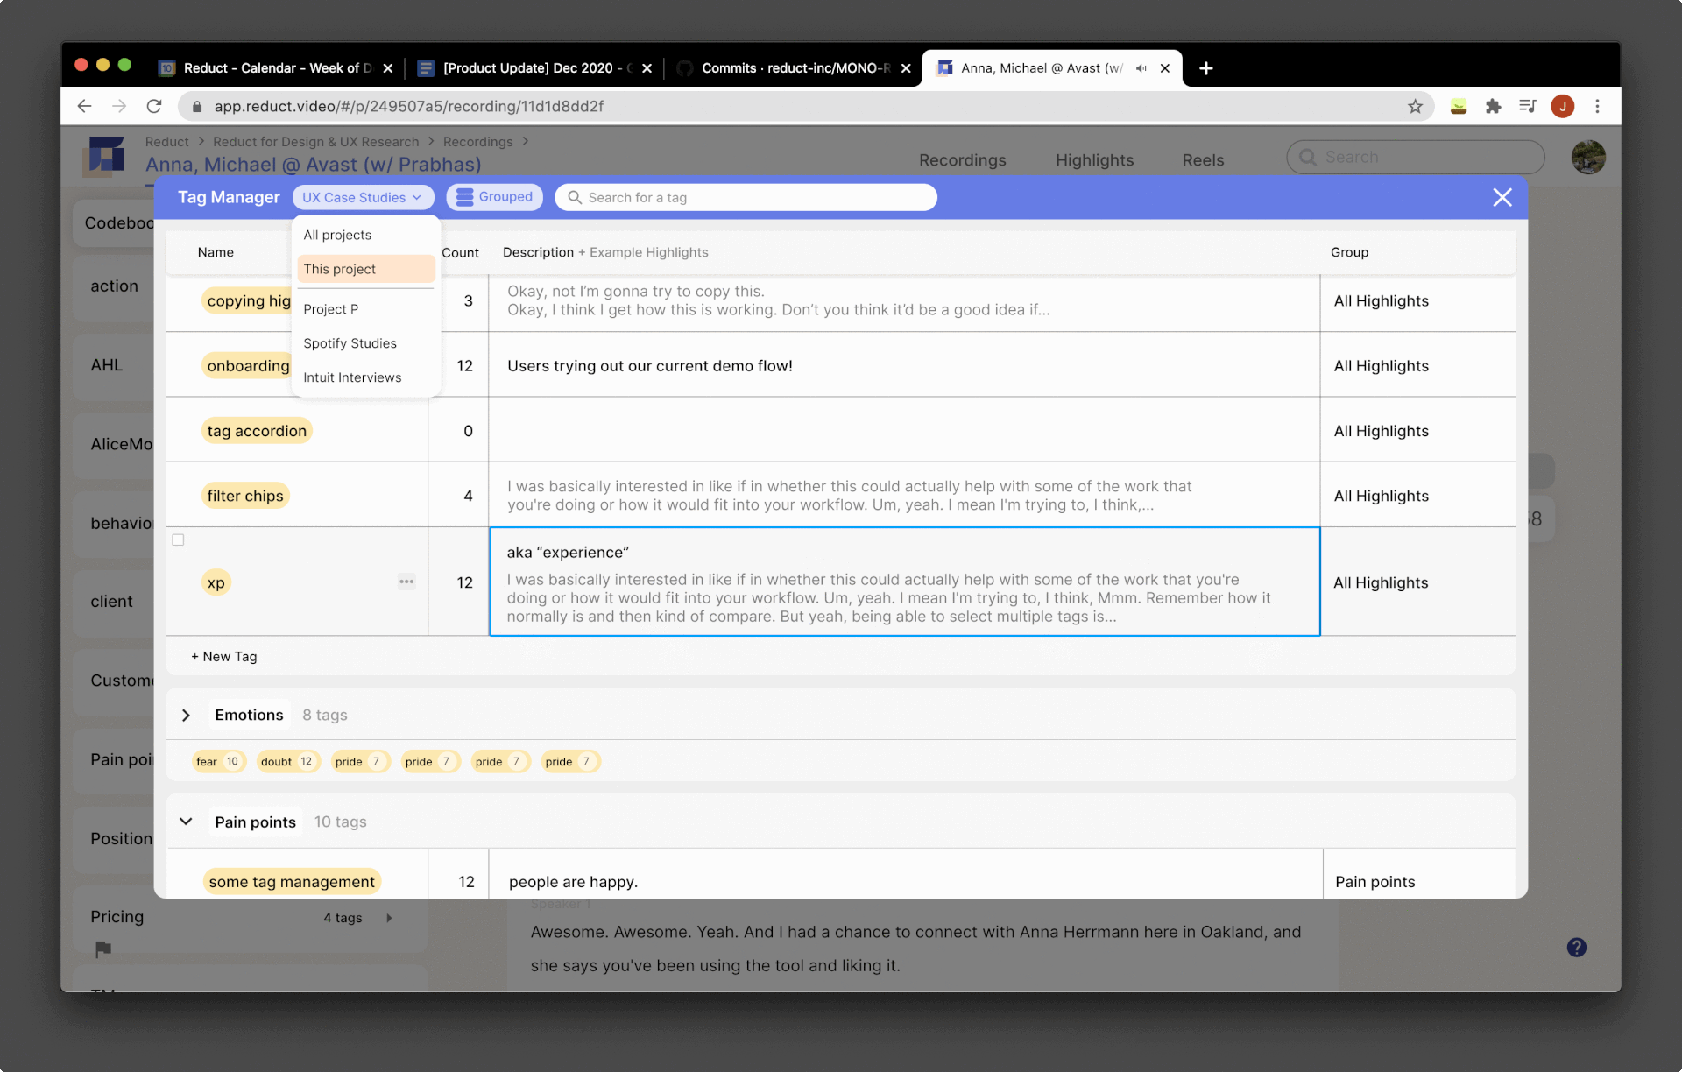
Task: Expand the Emotions tag group
Action: 186,716
